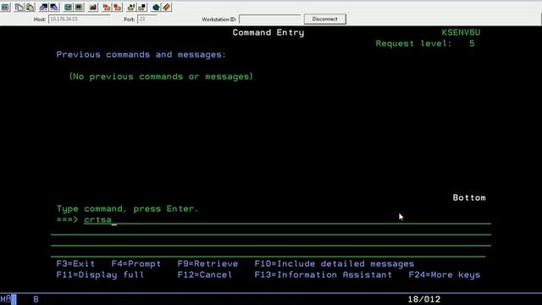Click the first olive-and-black toolbar icon
Screen dimensions: 542x305
[131, 8]
